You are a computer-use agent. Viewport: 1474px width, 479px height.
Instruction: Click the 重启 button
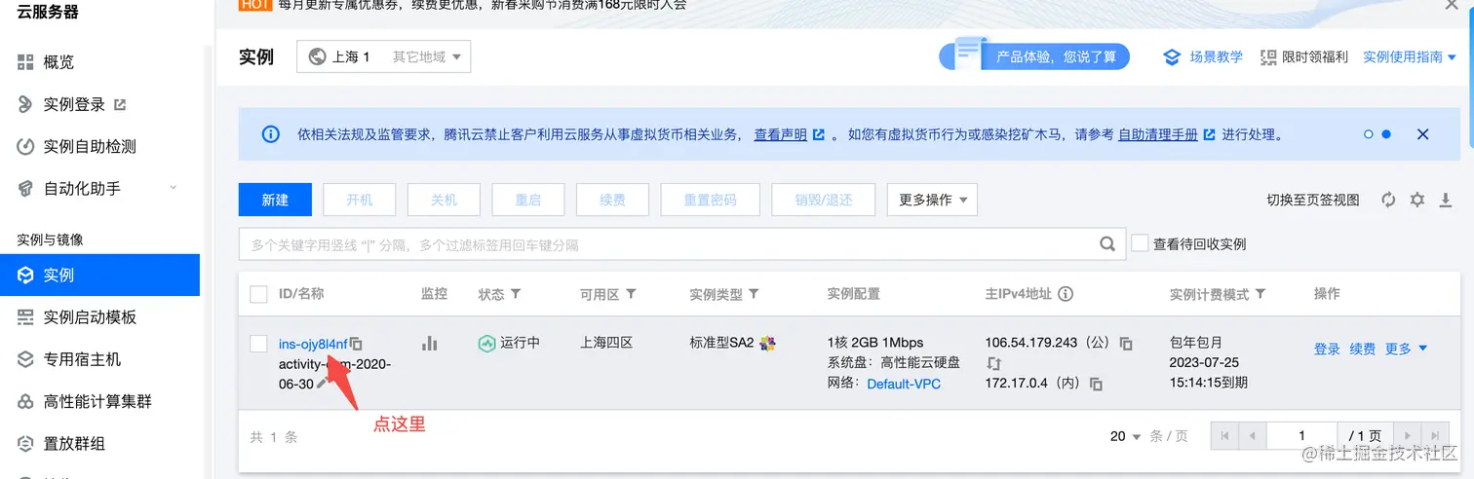(528, 200)
